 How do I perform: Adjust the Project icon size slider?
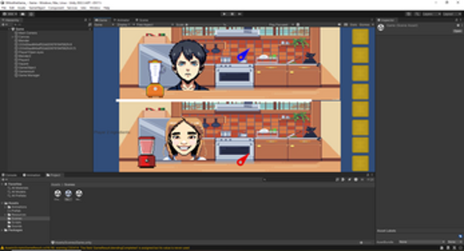[366, 242]
